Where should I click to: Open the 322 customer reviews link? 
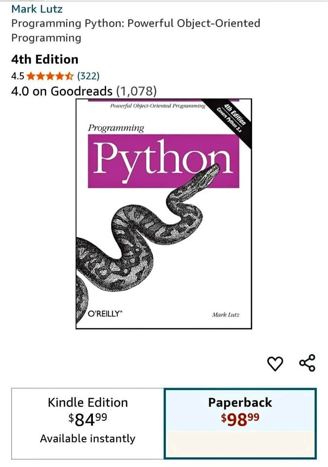point(88,76)
